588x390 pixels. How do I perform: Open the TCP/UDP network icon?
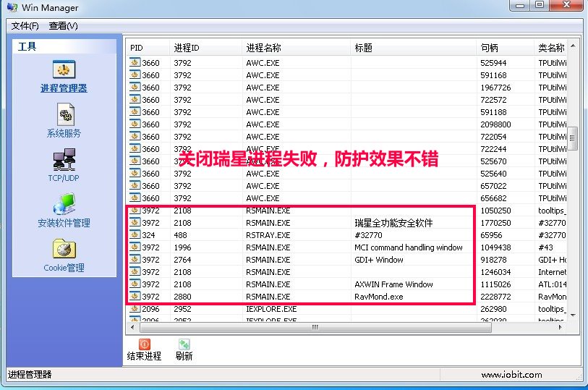pyautogui.click(x=64, y=159)
